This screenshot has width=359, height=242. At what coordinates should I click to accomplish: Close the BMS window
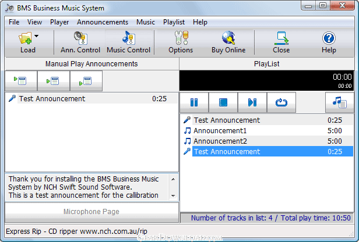(x=343, y=5)
